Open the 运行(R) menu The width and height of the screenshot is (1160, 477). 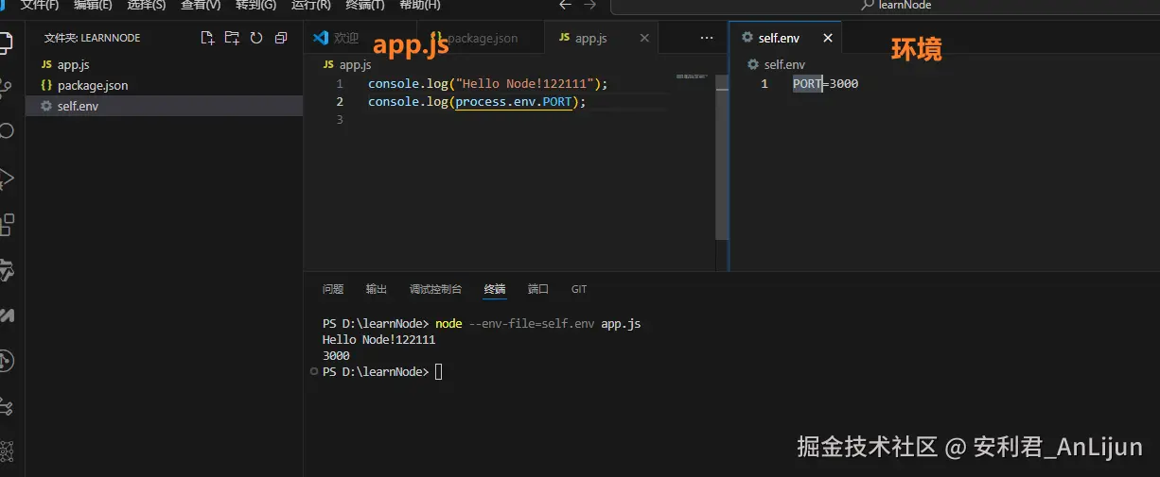[311, 5]
